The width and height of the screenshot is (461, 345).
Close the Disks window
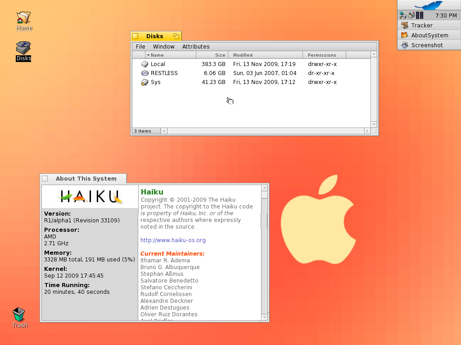(x=136, y=36)
